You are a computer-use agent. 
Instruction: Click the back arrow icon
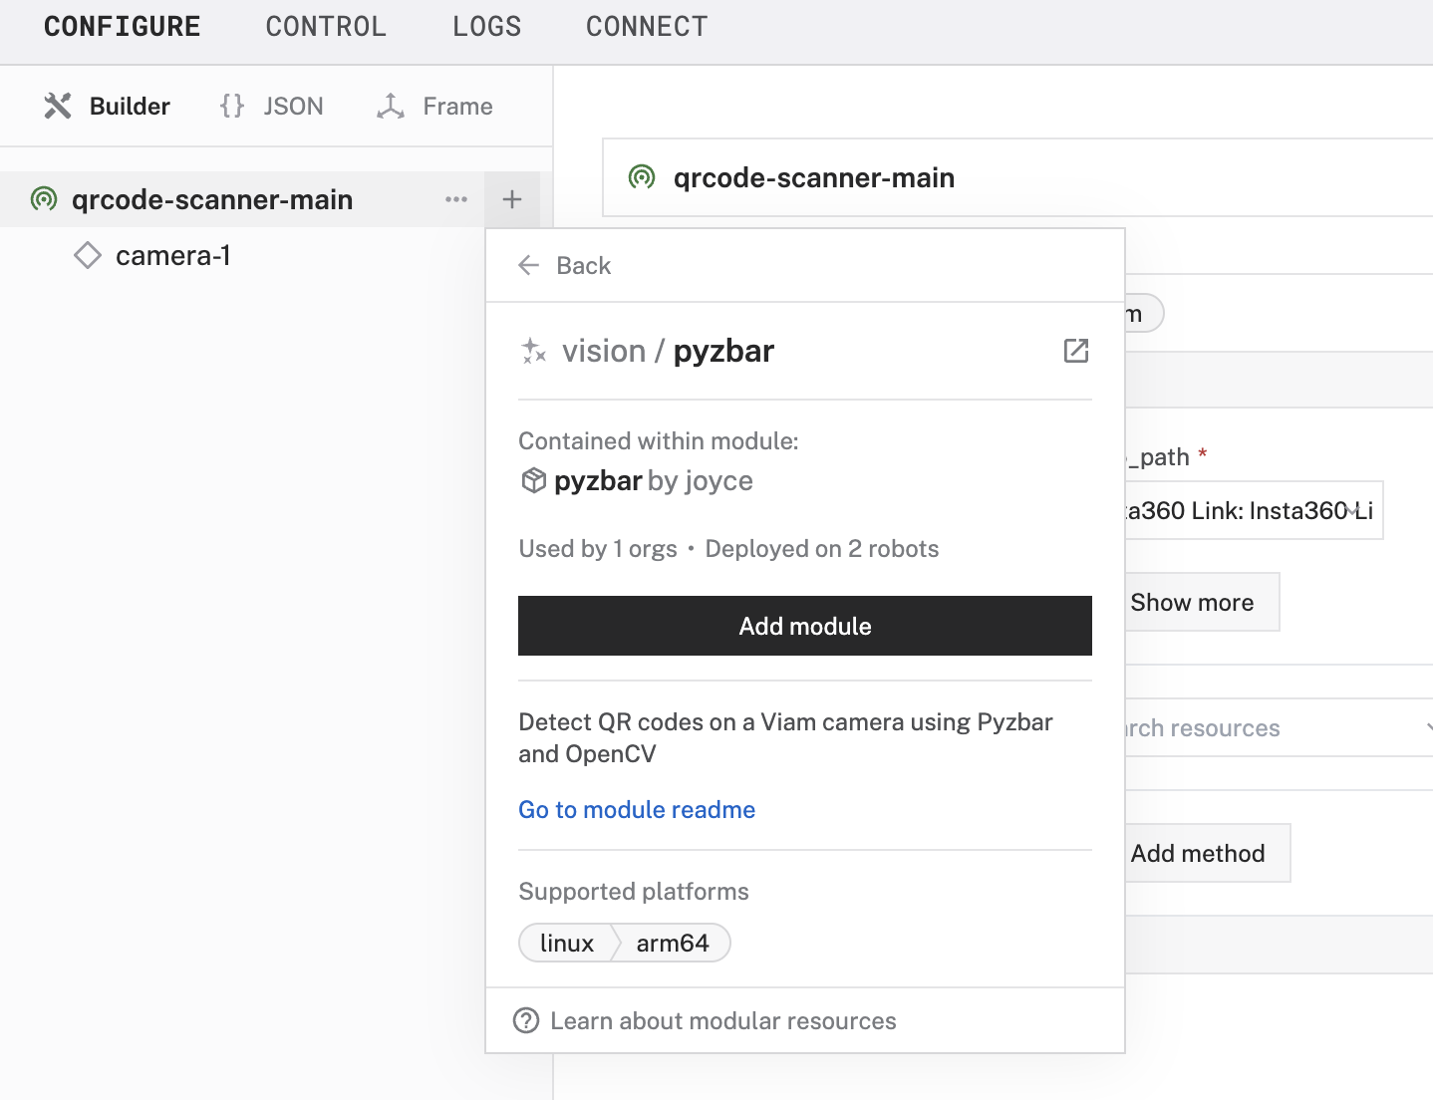click(x=529, y=265)
